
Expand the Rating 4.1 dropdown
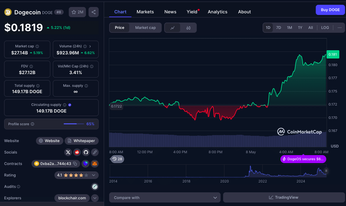pyautogui.click(x=94, y=175)
